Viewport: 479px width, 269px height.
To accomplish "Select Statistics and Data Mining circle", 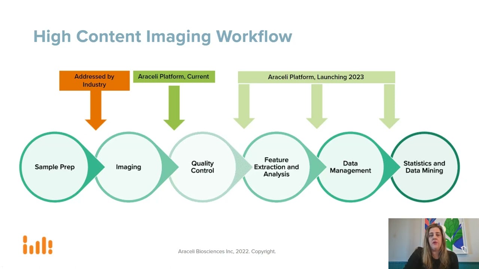I will pos(424,167).
